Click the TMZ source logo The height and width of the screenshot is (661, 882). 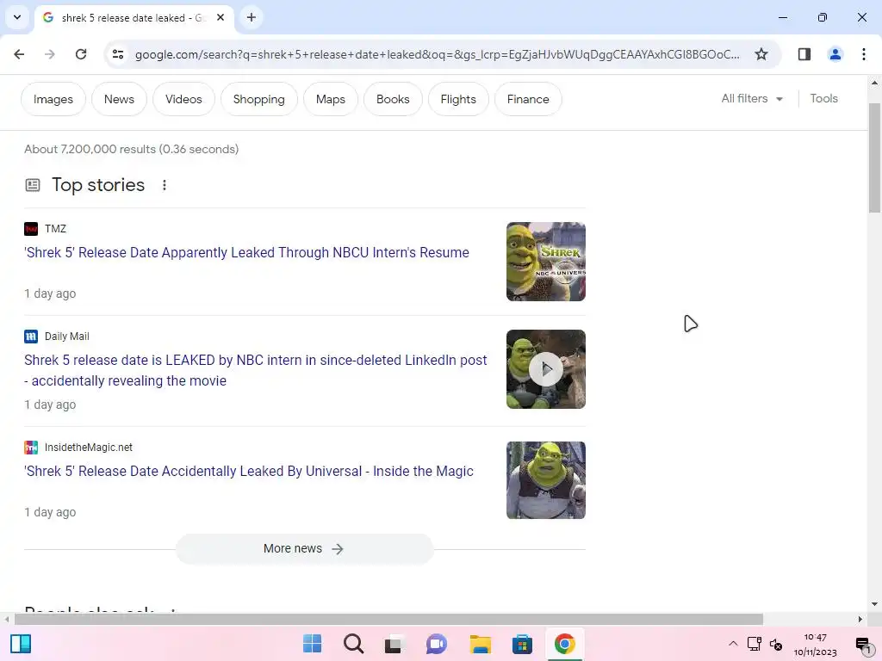click(31, 229)
